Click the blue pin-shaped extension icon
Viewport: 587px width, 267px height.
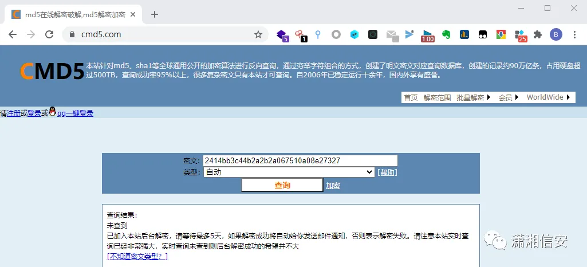(318, 35)
